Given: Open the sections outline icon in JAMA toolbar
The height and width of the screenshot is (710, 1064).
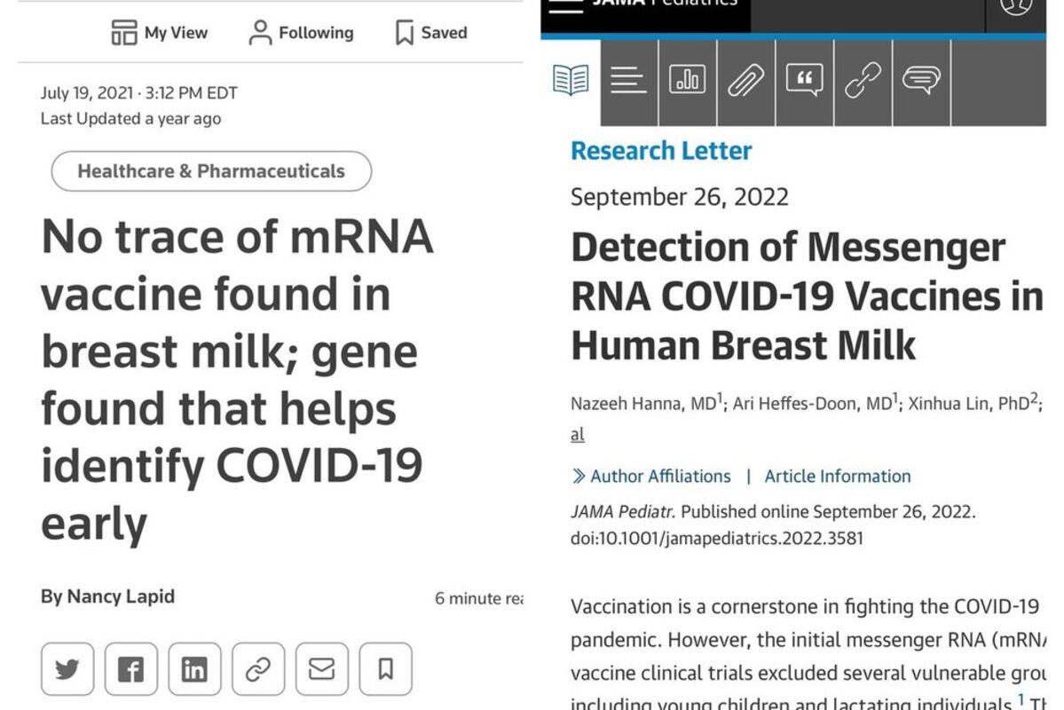Looking at the screenshot, I should pos(628,81).
